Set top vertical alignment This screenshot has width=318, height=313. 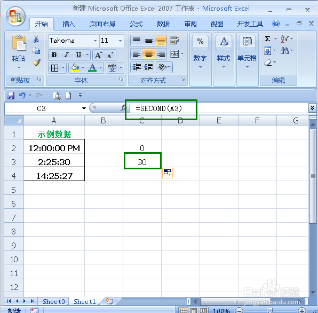[x=137, y=41]
